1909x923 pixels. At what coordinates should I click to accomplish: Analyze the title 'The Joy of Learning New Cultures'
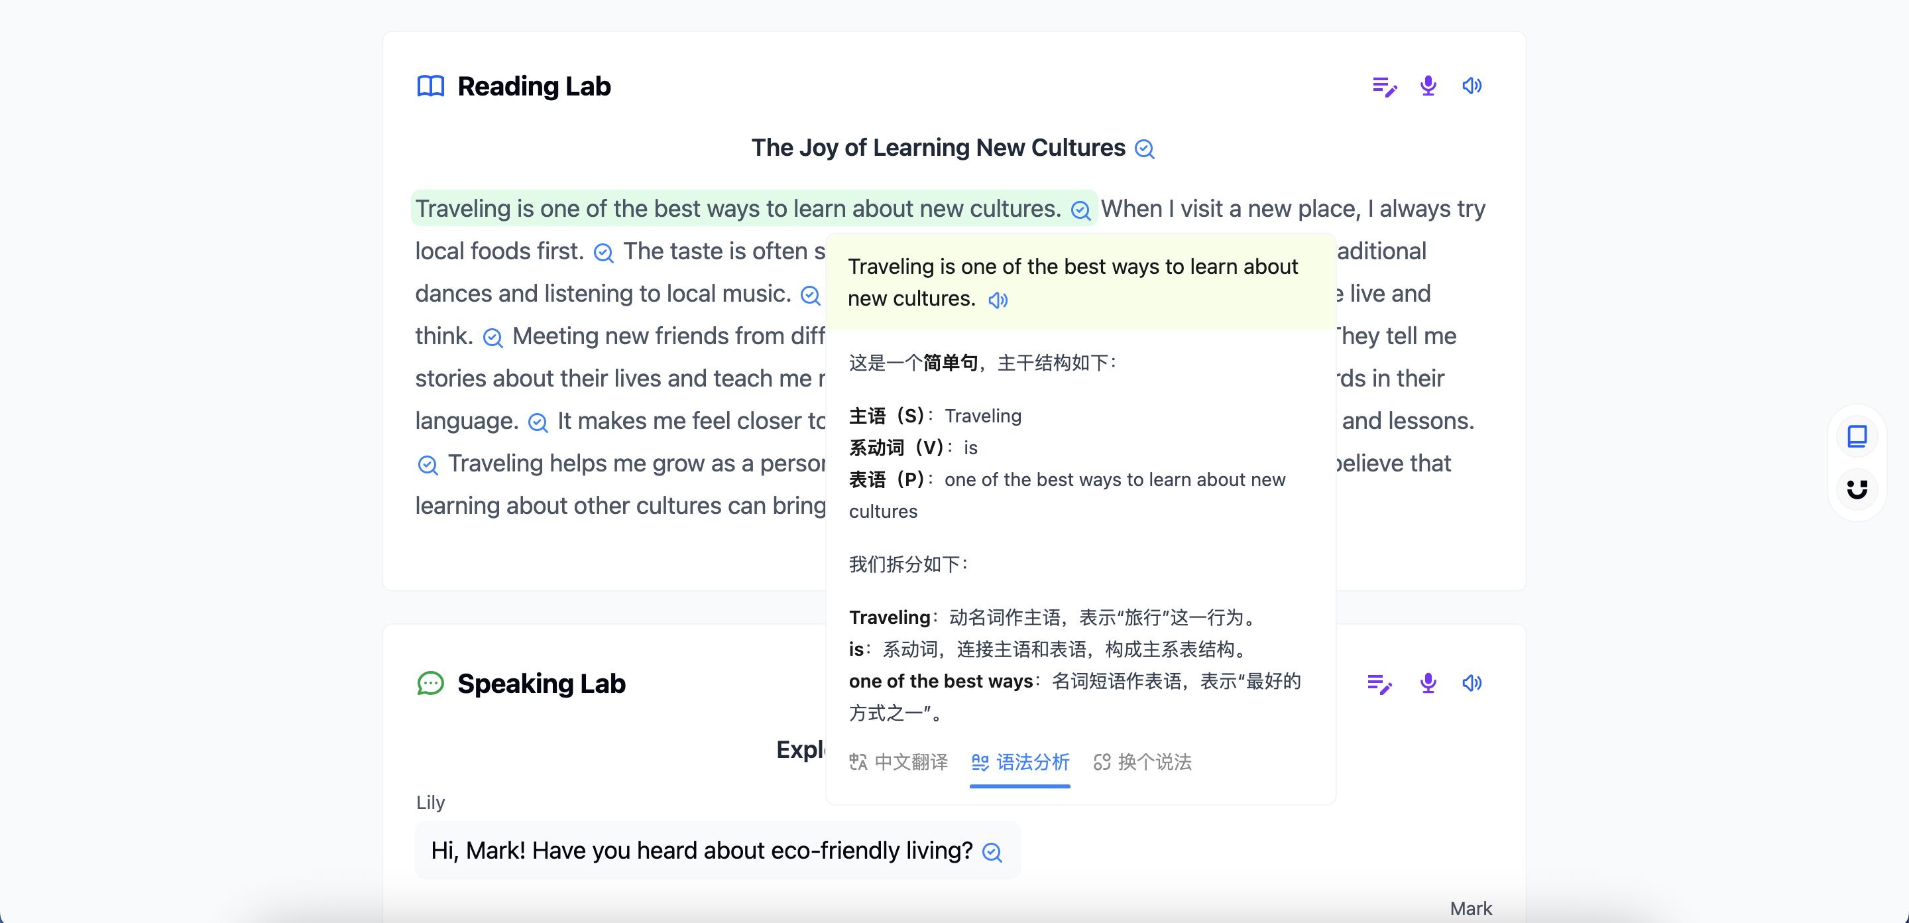point(1145,149)
